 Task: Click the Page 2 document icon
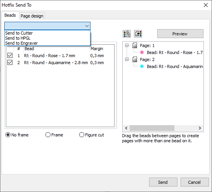(x=135, y=59)
